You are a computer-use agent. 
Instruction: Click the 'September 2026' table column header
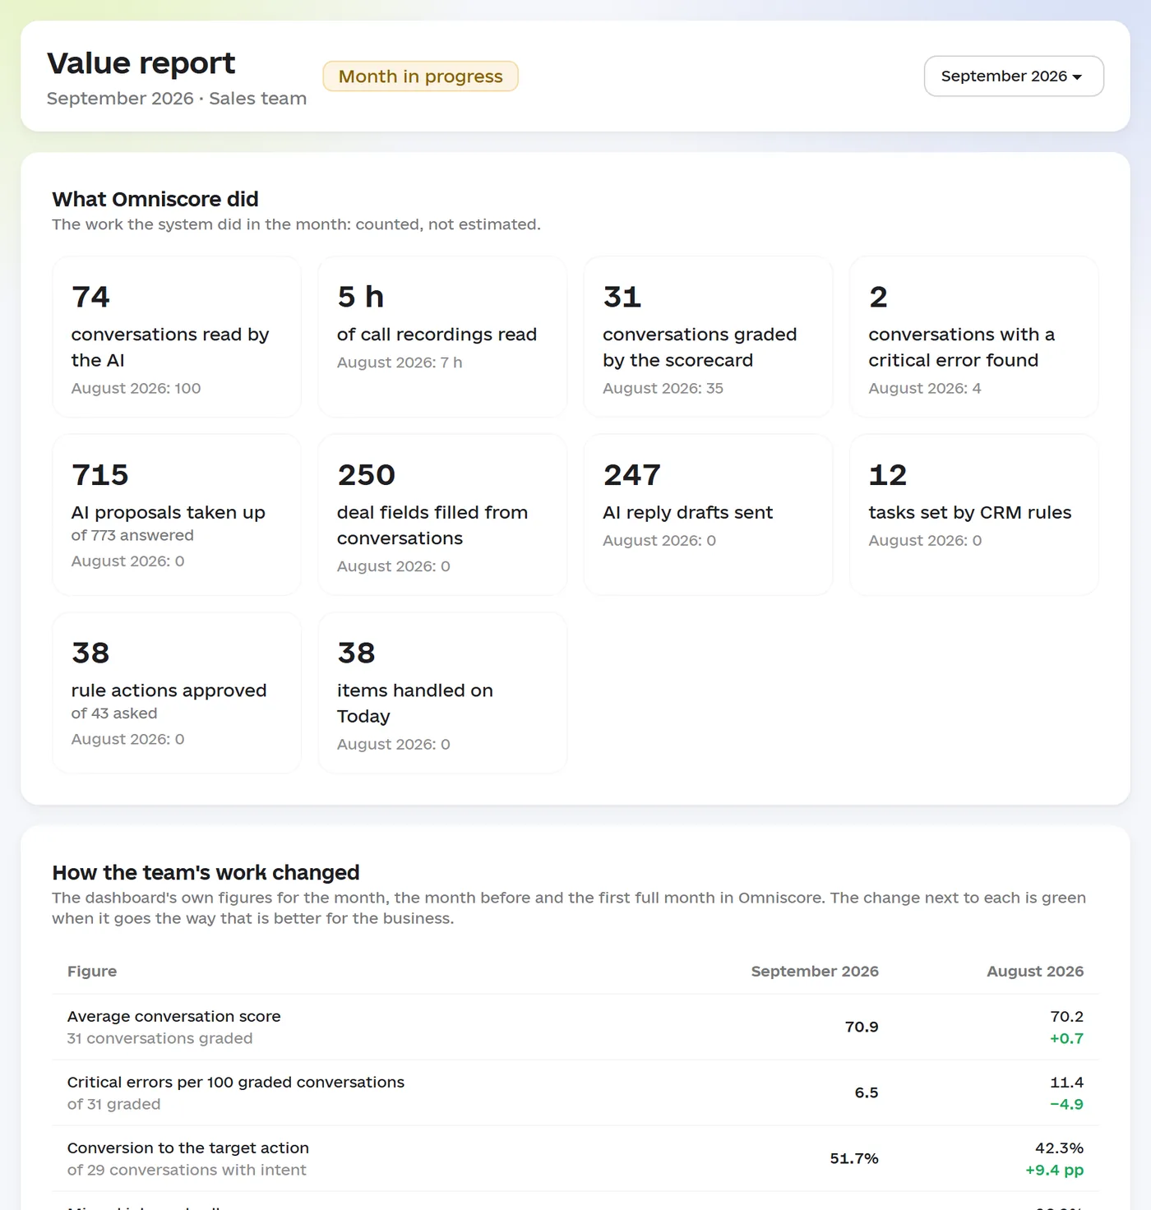click(x=815, y=971)
